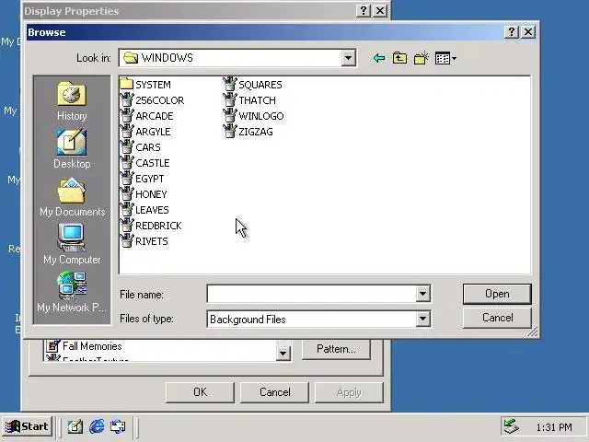Open the History places shortcut

[72, 100]
